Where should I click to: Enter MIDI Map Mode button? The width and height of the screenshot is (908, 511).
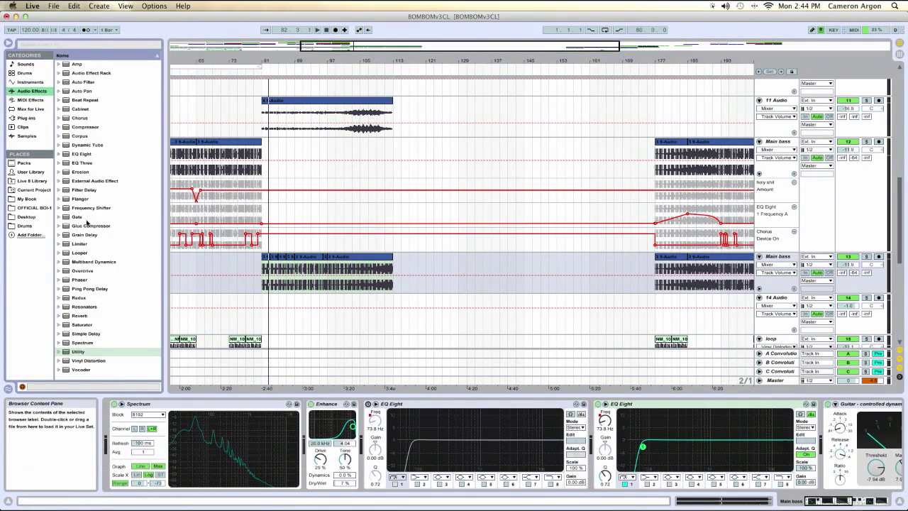(x=854, y=30)
